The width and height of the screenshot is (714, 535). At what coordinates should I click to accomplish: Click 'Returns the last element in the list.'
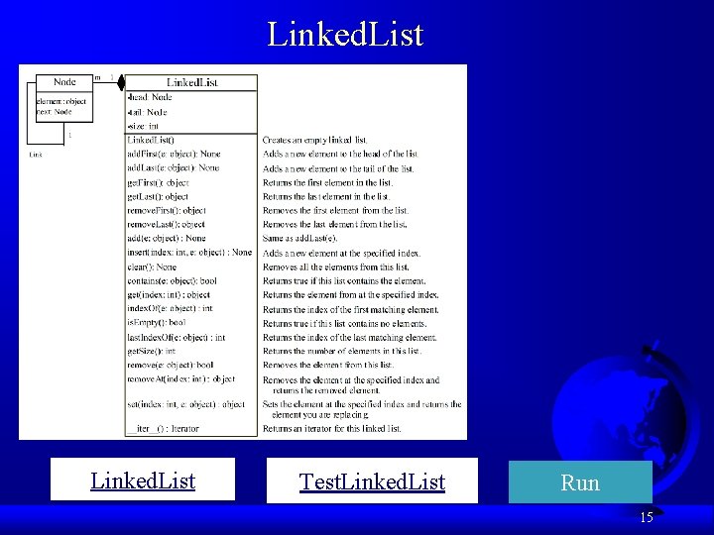(x=326, y=196)
